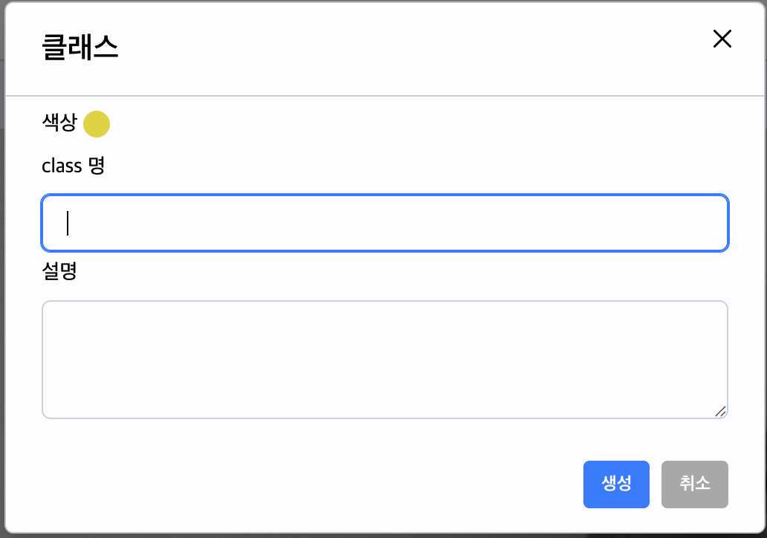The width and height of the screenshot is (767, 538).
Task: Focus the class 명 text input
Action: pyautogui.click(x=385, y=223)
